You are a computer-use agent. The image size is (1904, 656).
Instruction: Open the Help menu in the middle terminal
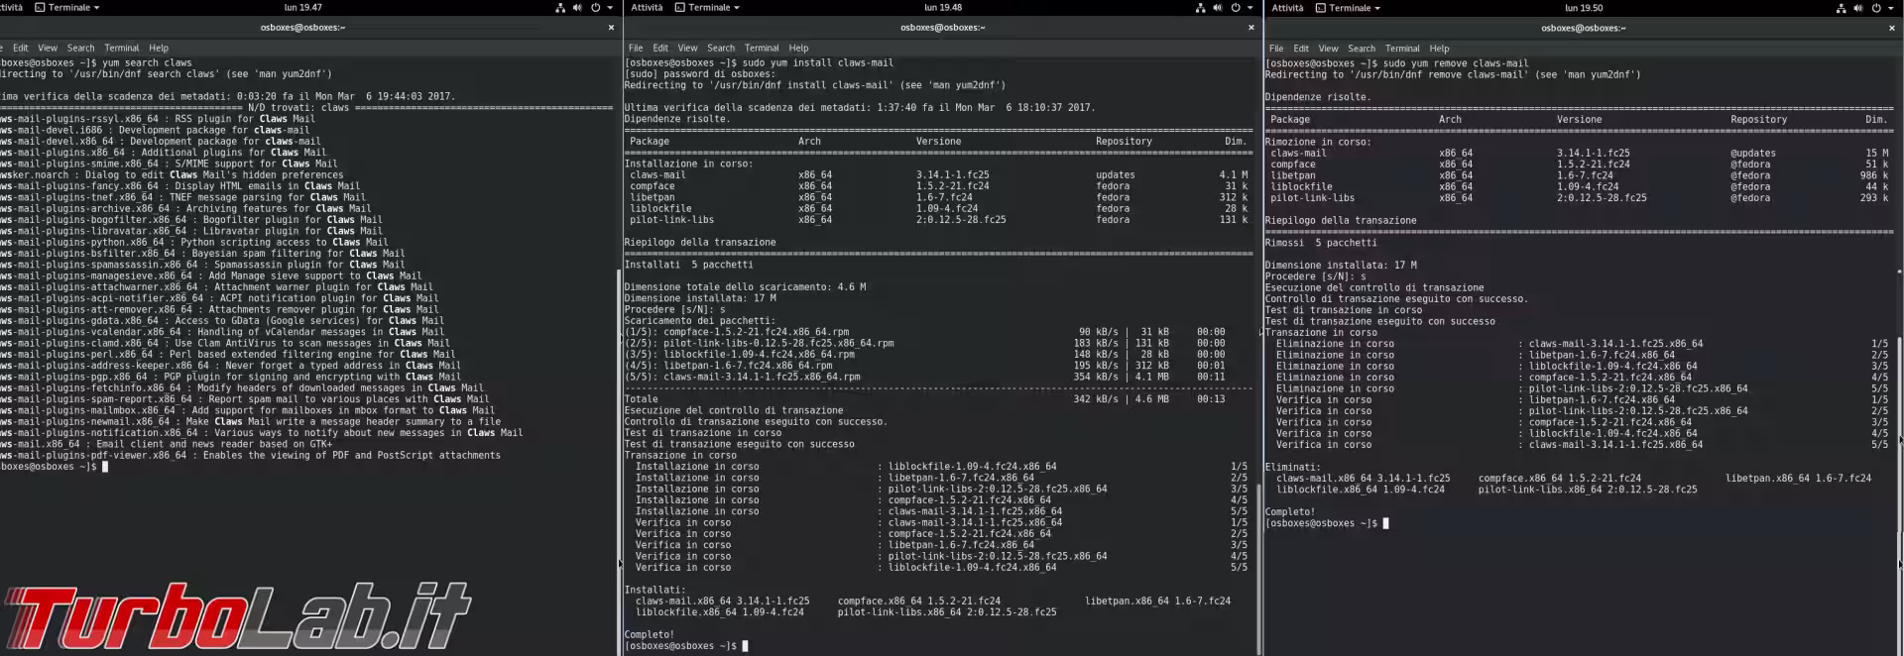click(x=798, y=48)
